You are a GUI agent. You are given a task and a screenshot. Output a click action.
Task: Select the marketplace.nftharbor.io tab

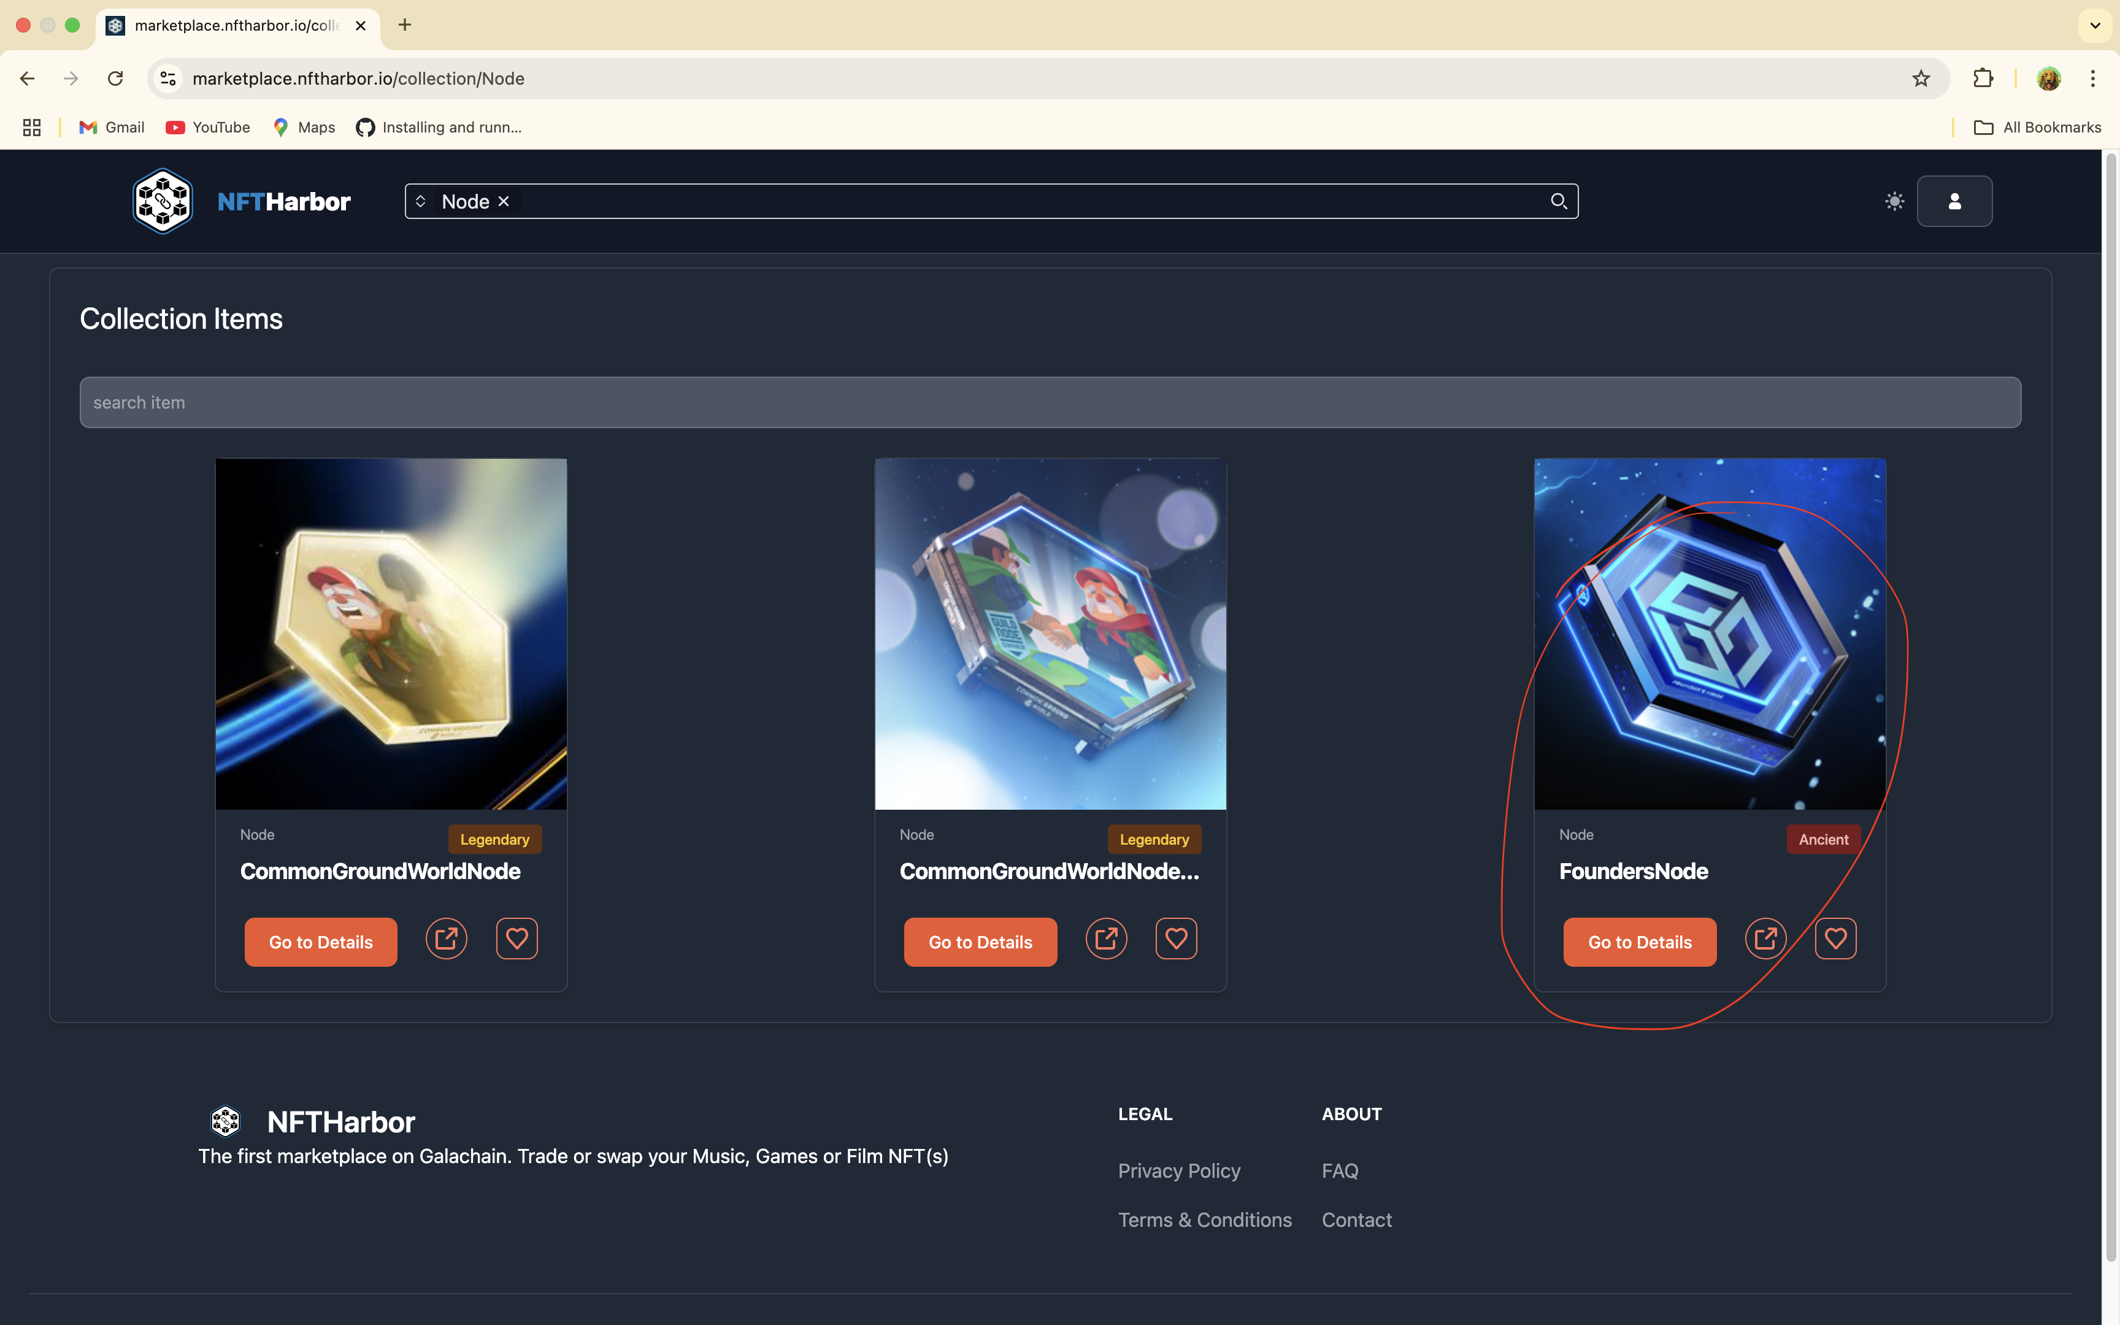click(x=237, y=25)
